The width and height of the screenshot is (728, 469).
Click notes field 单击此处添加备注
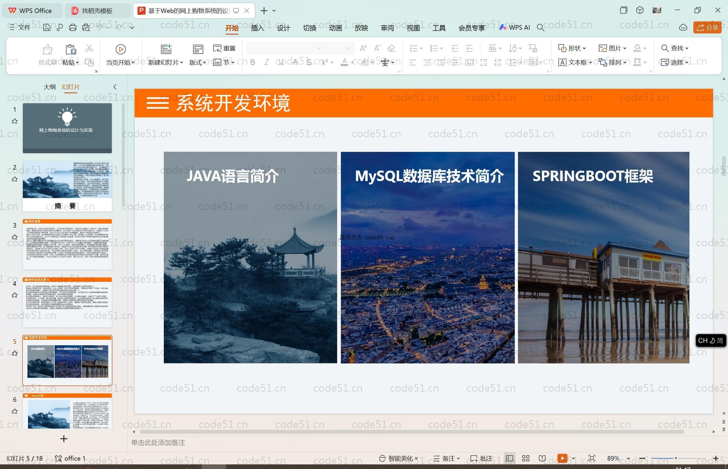click(x=158, y=442)
